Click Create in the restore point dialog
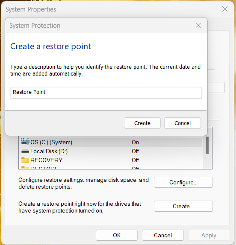This screenshot has height=245, width=236. (142, 123)
